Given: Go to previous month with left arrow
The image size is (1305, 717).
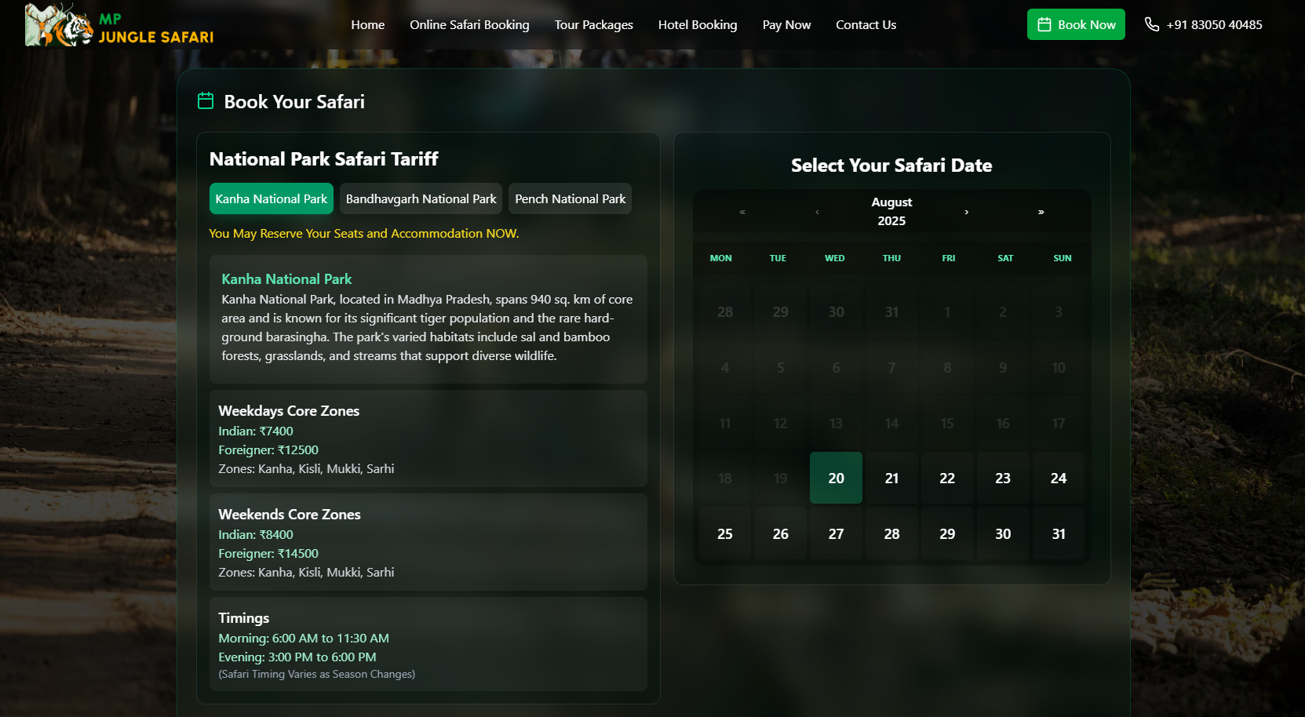Looking at the screenshot, I should pyautogui.click(x=817, y=212).
